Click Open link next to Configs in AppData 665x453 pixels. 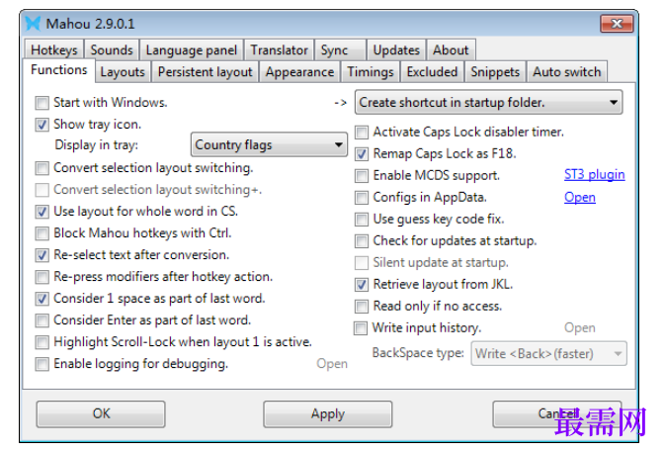pyautogui.click(x=580, y=198)
